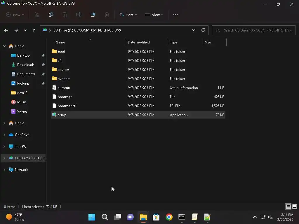
Task: Open the View dropdown menu
Action: click(x=154, y=15)
